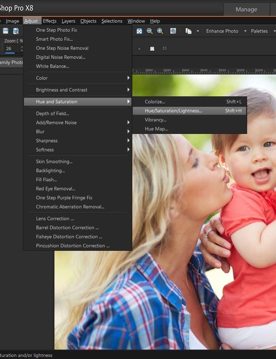The width and height of the screenshot is (276, 359).
Task: Click the Zoom percentage input field
Action: click(x=12, y=49)
